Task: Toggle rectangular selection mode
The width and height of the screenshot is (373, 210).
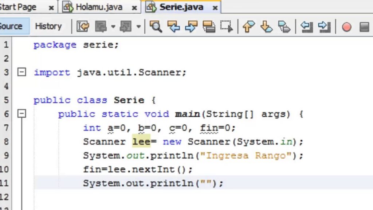Action: pos(226,27)
